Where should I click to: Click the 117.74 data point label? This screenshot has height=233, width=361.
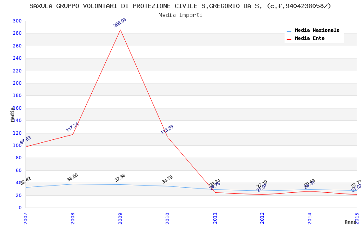72,127
